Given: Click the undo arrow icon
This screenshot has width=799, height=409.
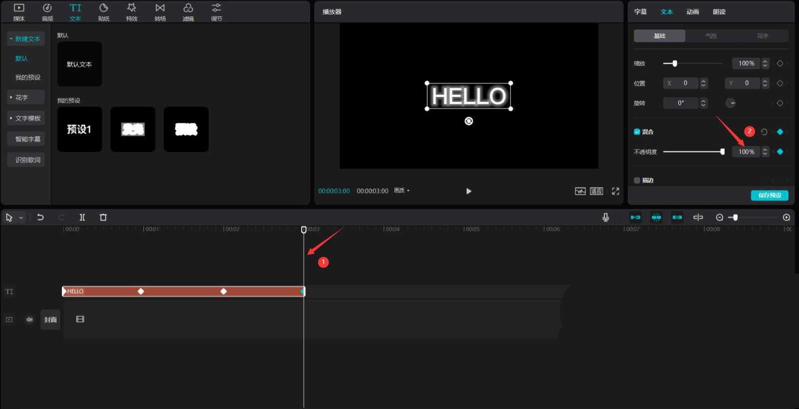Looking at the screenshot, I should tap(40, 217).
